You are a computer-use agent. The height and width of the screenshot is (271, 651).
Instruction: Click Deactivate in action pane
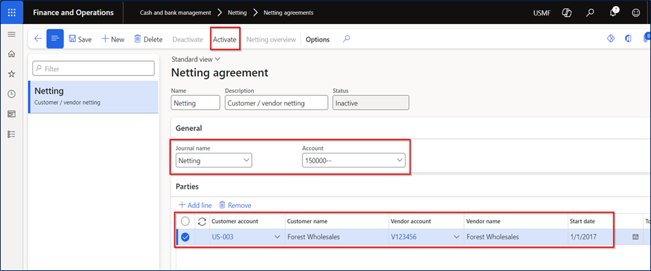[x=188, y=39]
